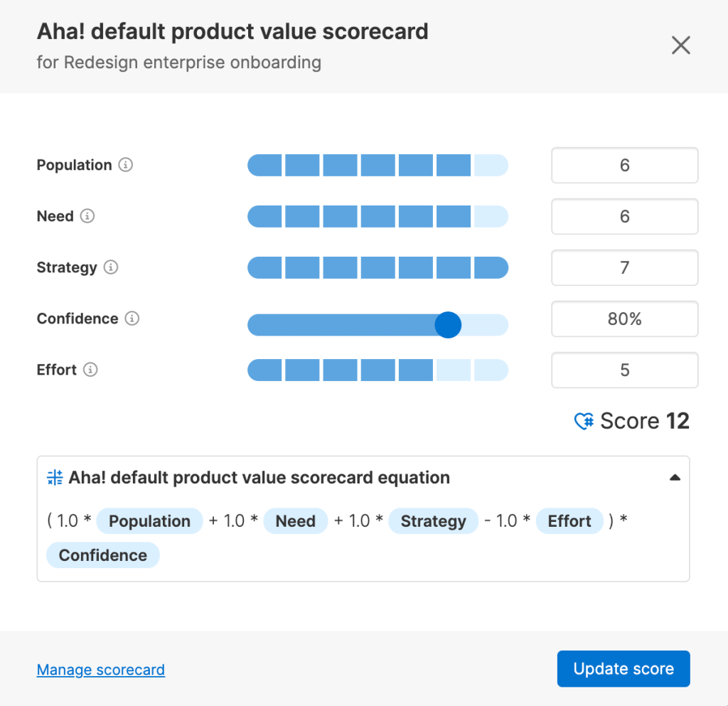728x706 pixels.
Task: Click the Strategy value field showing 7
Action: pyautogui.click(x=624, y=268)
